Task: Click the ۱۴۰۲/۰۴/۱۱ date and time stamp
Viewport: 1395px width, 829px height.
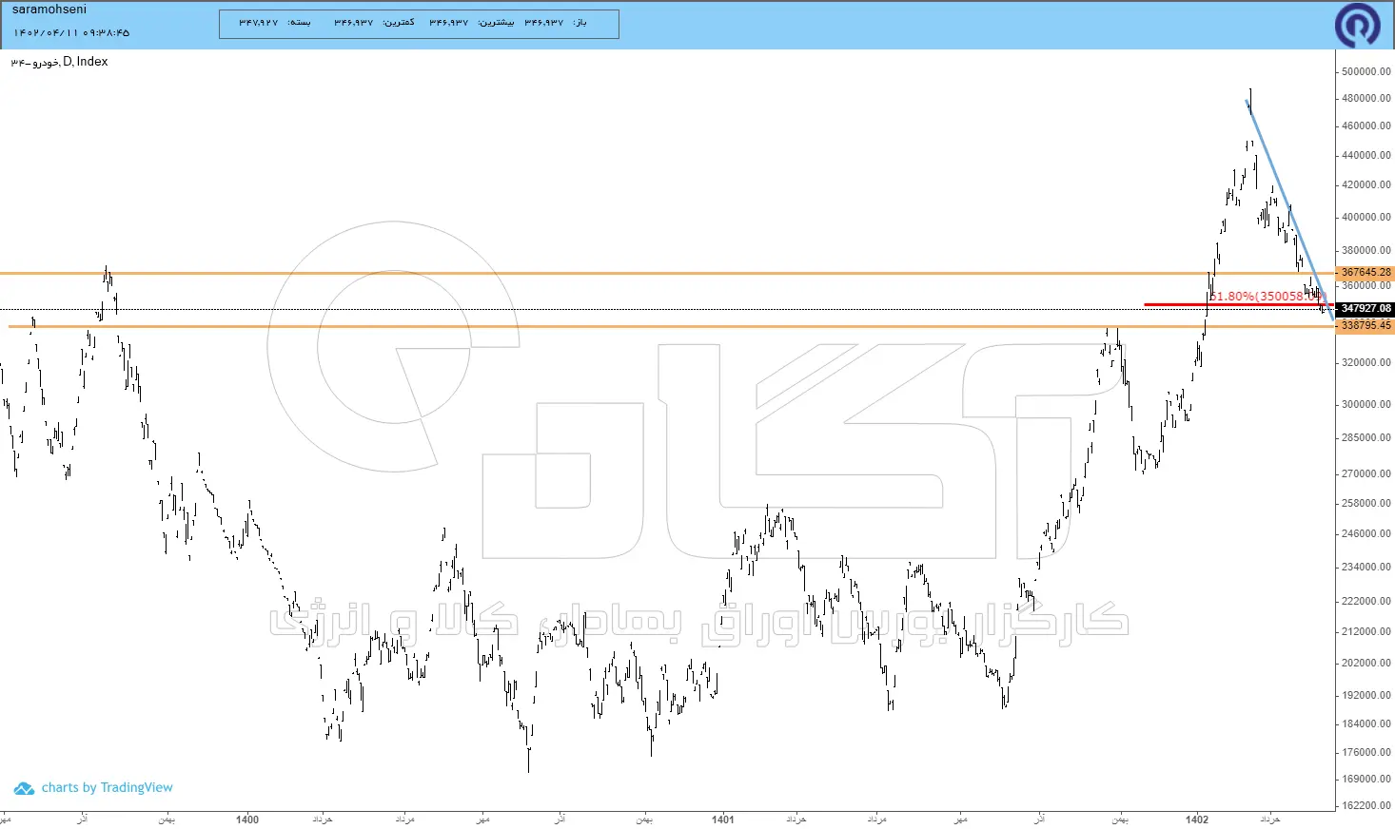Action: click(71, 32)
